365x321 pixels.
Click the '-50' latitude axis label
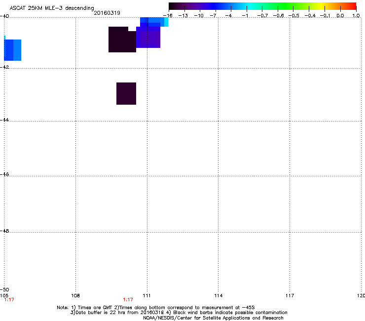click(x=4, y=289)
